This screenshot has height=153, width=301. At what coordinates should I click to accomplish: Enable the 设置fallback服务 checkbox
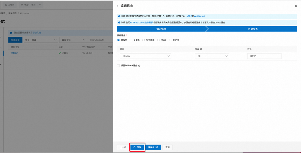118,66
